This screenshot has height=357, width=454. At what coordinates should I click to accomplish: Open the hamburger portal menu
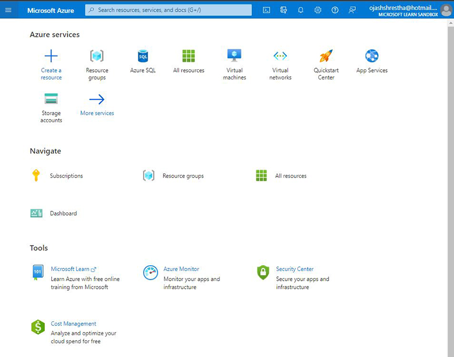pyautogui.click(x=8, y=10)
